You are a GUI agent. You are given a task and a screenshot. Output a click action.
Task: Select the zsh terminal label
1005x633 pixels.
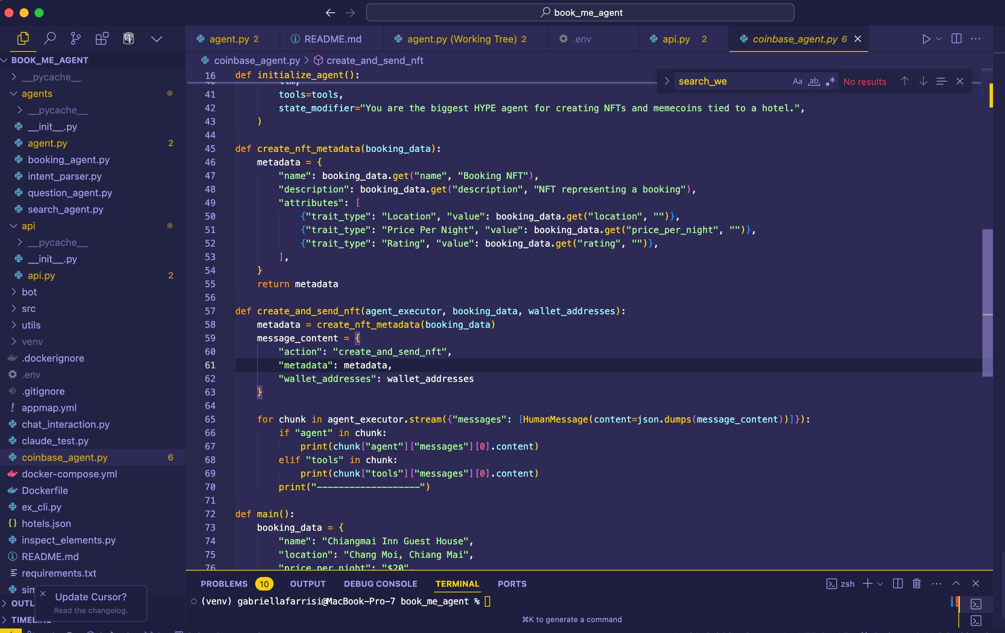pyautogui.click(x=840, y=584)
